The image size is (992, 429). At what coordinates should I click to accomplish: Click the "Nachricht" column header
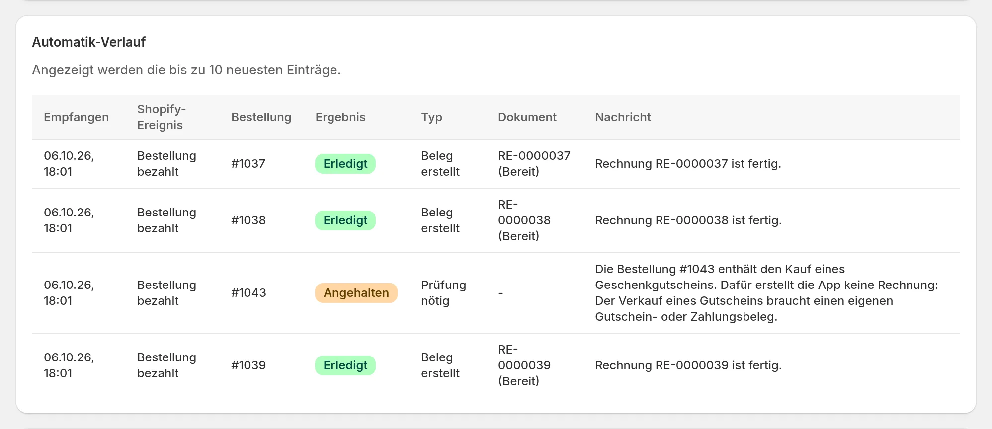coord(623,117)
